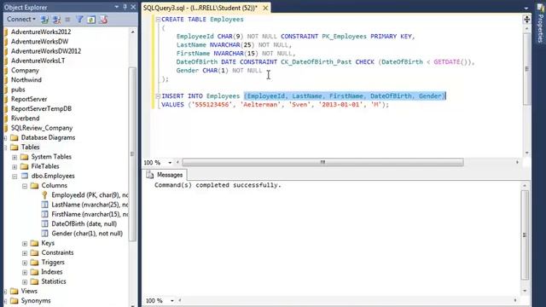Select the pubs database

[x=18, y=90]
